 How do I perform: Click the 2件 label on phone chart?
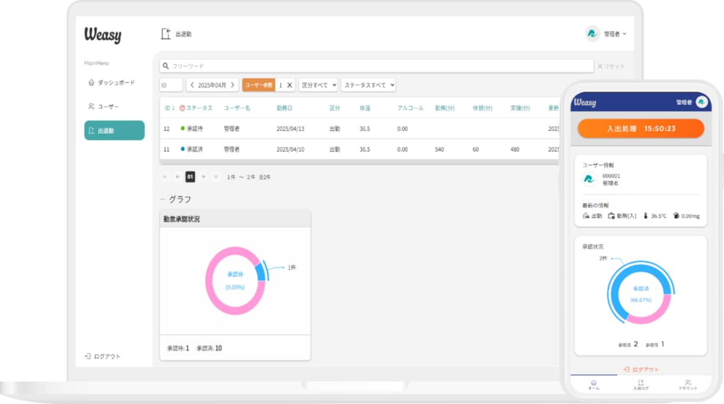pyautogui.click(x=603, y=258)
